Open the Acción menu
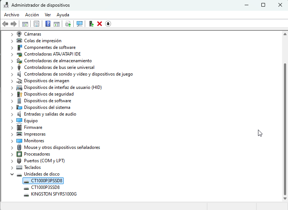Screen dimensions: 288x210 coord(32,15)
